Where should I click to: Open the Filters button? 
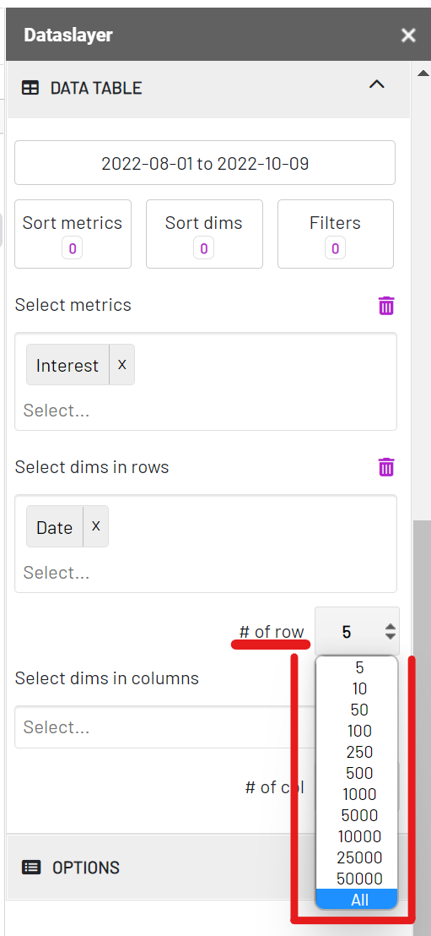pos(336,234)
